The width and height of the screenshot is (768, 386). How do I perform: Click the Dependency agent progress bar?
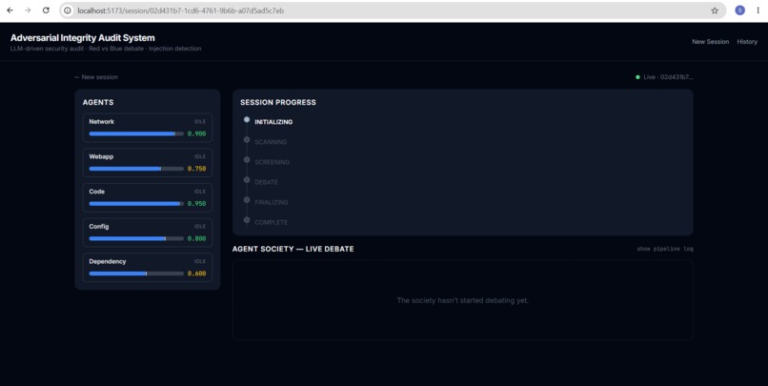pos(136,274)
